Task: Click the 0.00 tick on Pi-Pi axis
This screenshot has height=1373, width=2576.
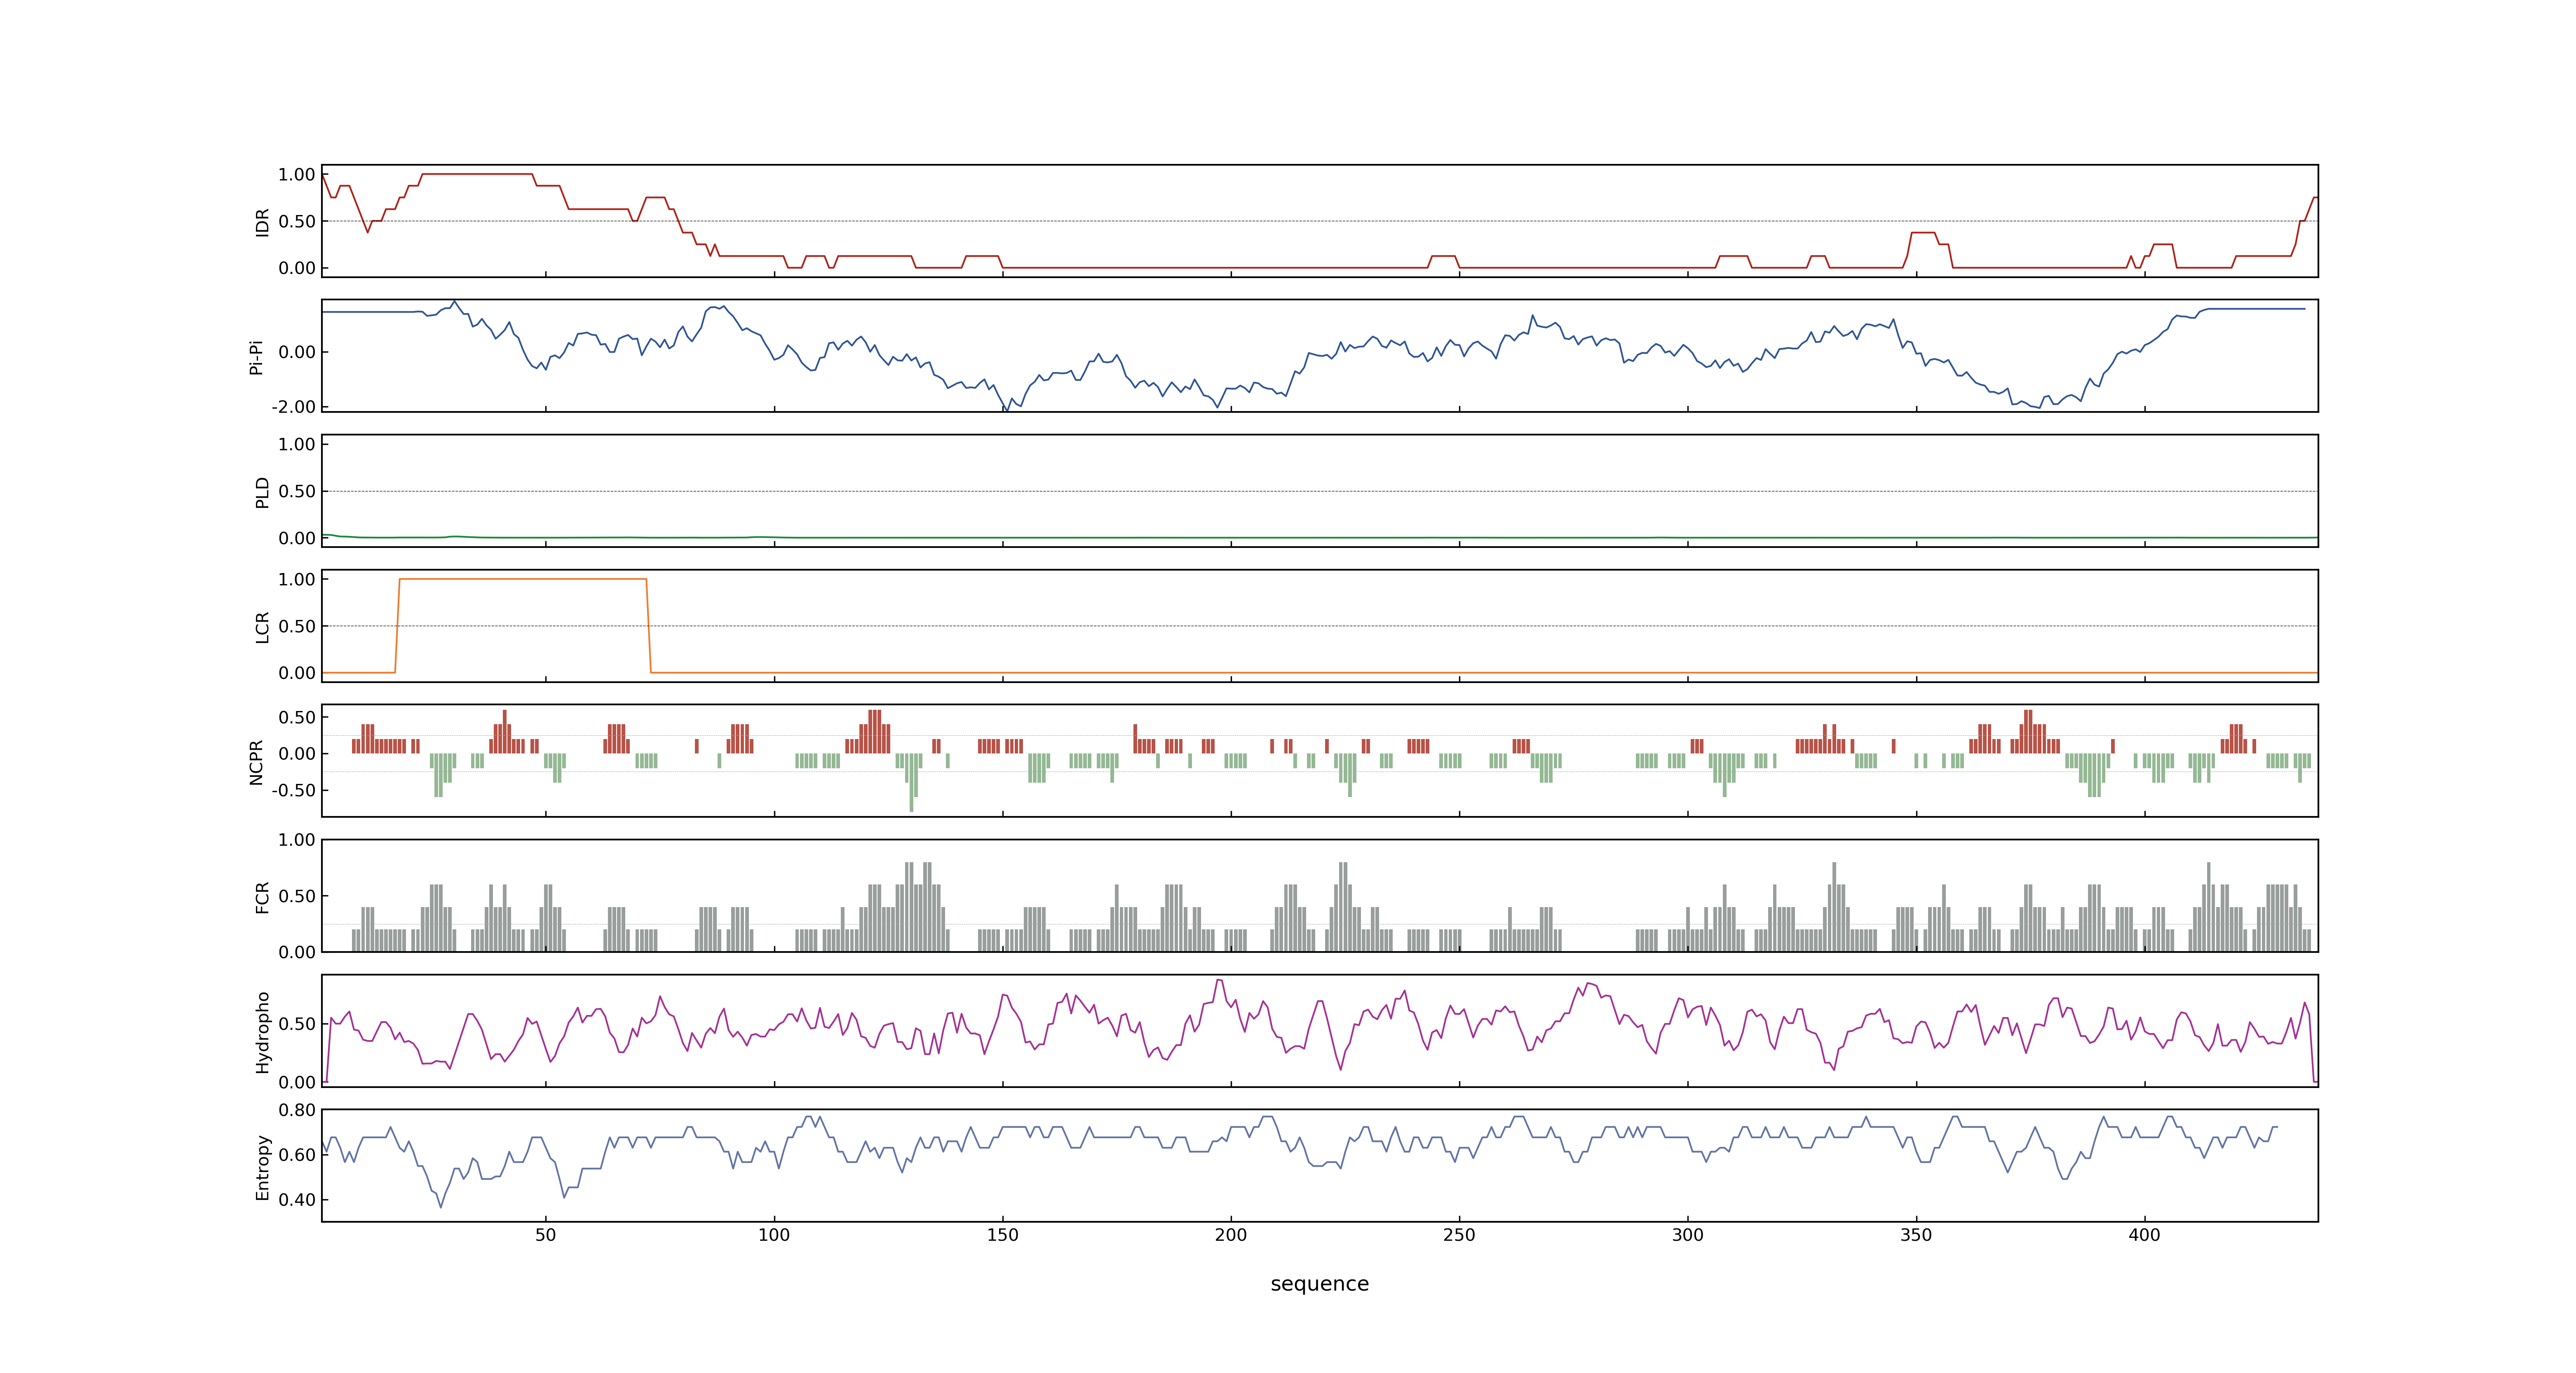Action: (297, 352)
